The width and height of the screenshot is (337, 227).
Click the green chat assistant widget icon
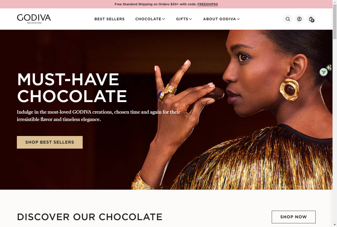click(x=324, y=72)
